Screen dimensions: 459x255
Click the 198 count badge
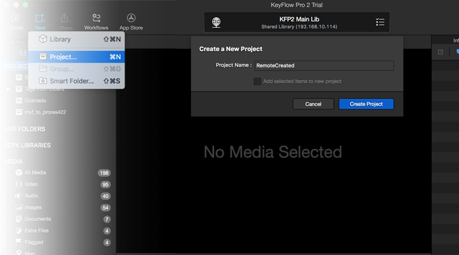point(104,173)
